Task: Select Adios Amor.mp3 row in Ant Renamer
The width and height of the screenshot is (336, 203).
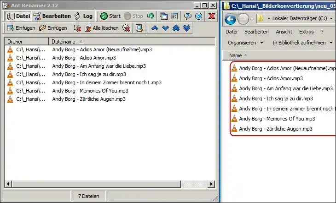Action: point(84,58)
